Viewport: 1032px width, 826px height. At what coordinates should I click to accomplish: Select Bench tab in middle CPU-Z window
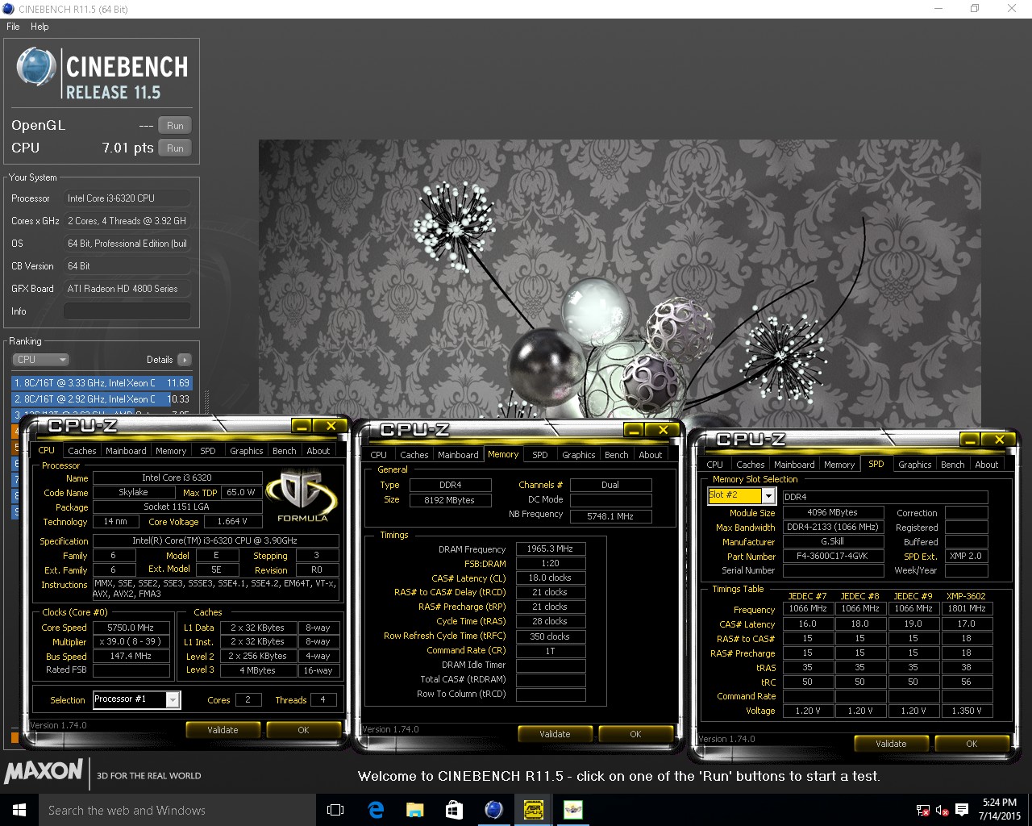point(616,455)
